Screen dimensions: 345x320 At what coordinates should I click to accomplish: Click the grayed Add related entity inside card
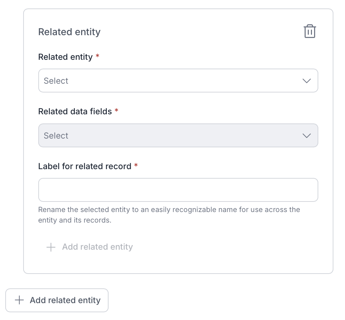(90, 247)
